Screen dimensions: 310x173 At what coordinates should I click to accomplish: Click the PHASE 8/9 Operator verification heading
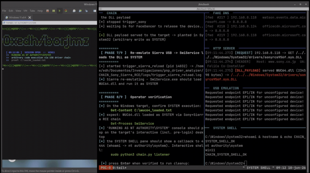[x=136, y=97]
